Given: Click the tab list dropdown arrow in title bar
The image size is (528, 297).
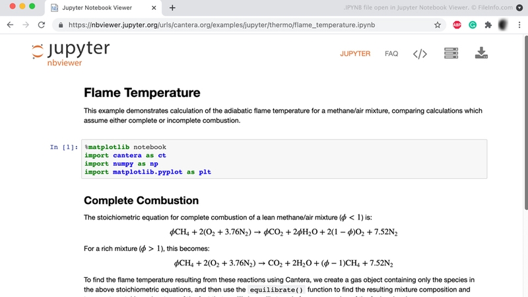Looking at the screenshot, I should (519, 8).
